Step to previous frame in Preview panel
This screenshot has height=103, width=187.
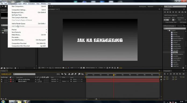(x=168, y=12)
